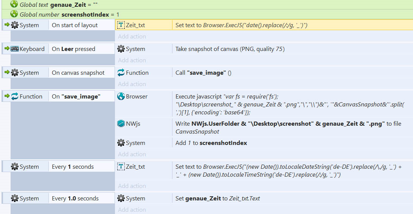This screenshot has height=214, width=413.
Task: Select the Execute javascript action text
Action: tap(290, 105)
